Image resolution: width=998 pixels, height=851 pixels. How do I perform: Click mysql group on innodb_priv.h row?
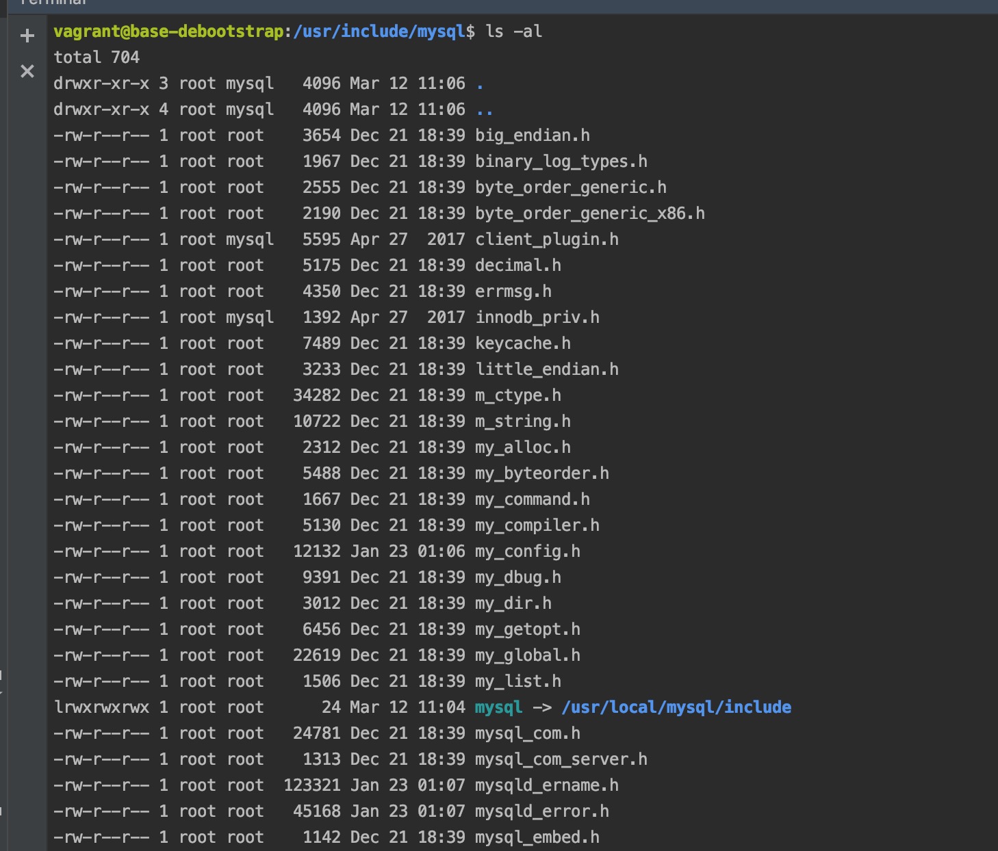(250, 317)
